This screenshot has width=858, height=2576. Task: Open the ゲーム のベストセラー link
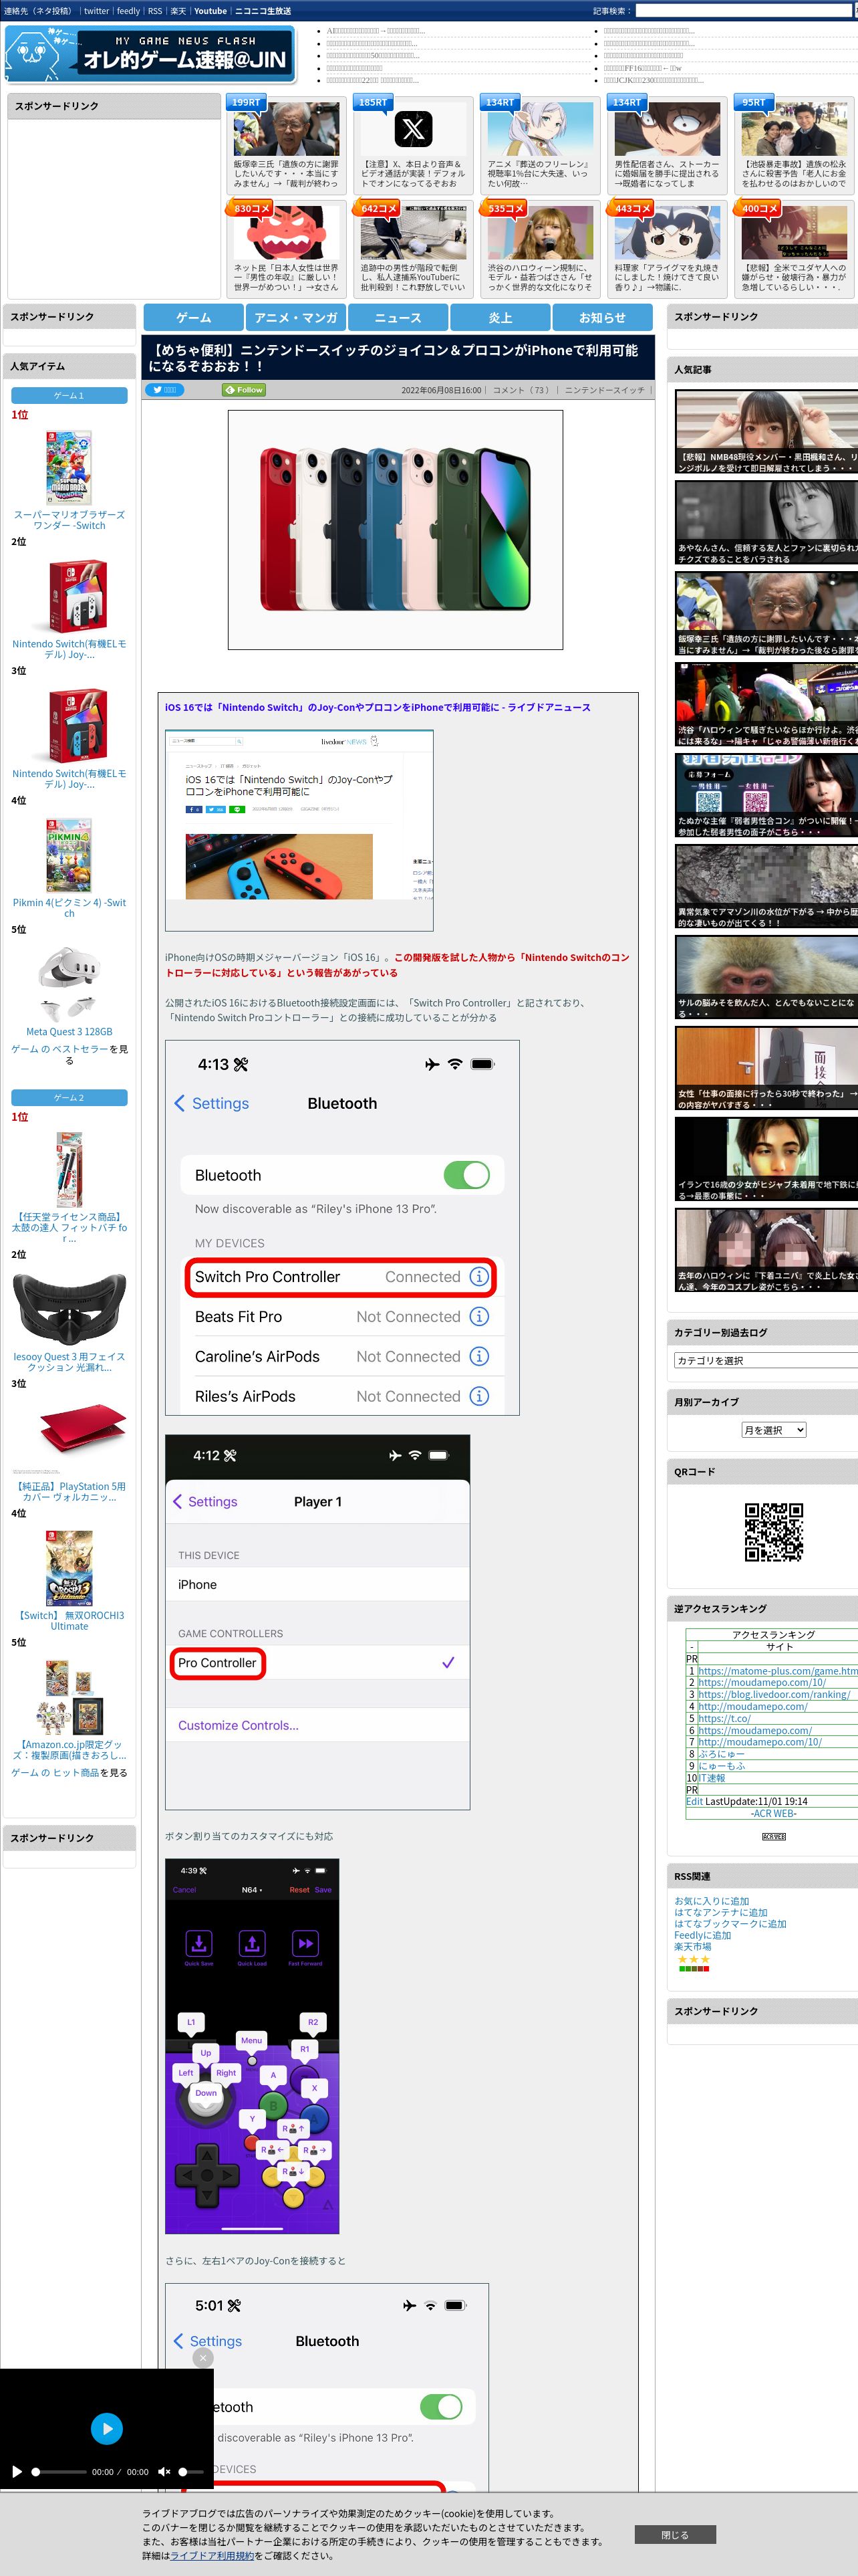coord(60,1049)
